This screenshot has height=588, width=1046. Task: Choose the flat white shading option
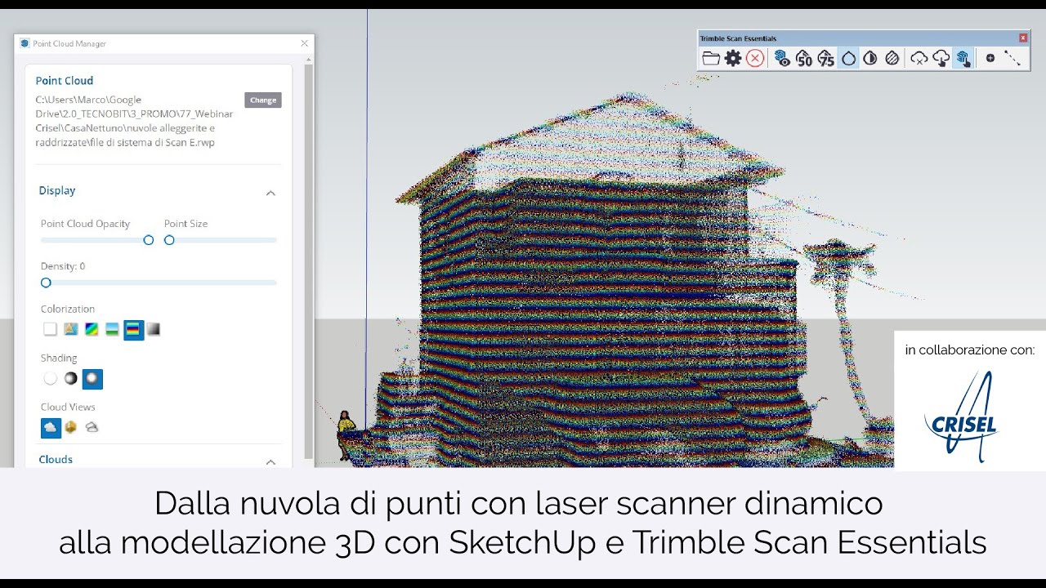click(51, 378)
